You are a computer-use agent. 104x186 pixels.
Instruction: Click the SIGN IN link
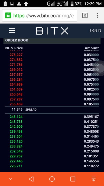(x=95, y=30)
